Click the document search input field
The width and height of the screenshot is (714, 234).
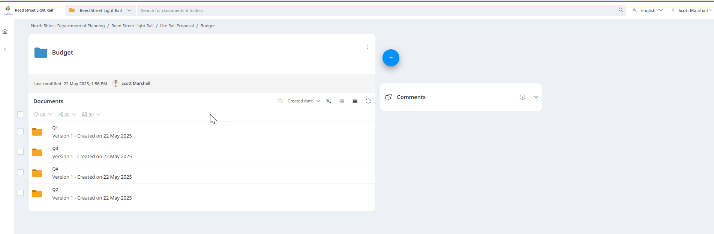375,10
